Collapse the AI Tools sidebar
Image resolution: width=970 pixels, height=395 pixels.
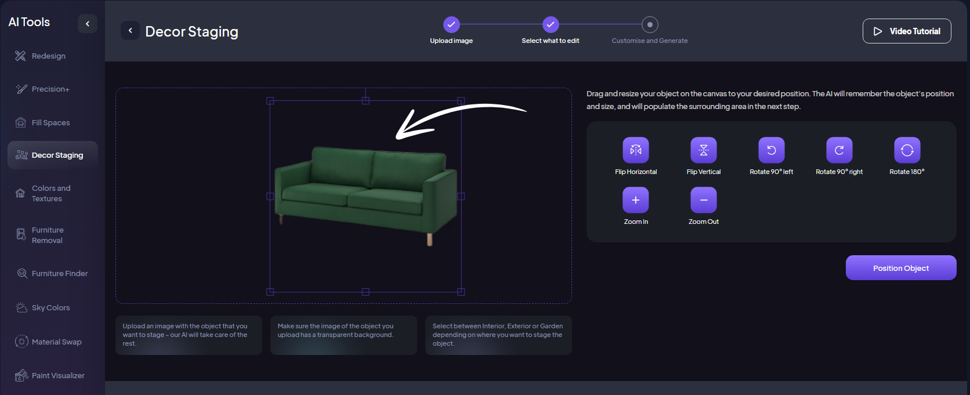tap(88, 24)
